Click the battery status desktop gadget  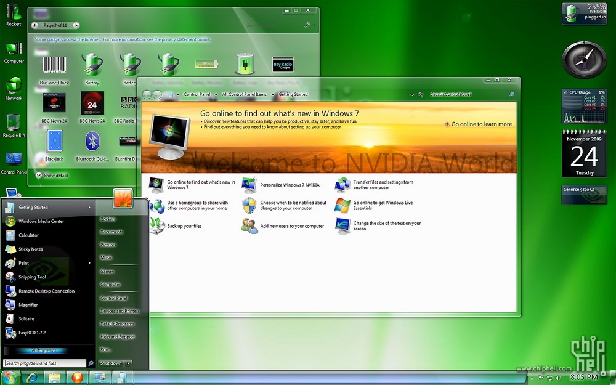pyautogui.click(x=584, y=14)
